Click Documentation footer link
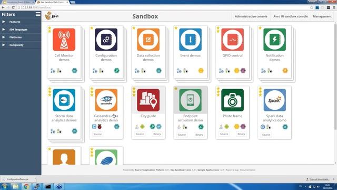This screenshot has height=190, width=337. point(247,170)
